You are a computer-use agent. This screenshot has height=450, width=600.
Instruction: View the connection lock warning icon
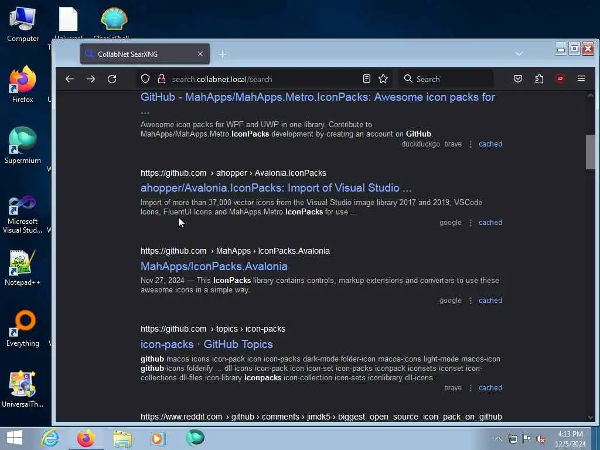162,79
